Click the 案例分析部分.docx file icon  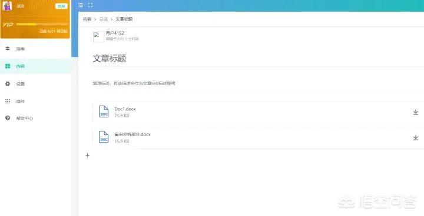click(x=104, y=137)
